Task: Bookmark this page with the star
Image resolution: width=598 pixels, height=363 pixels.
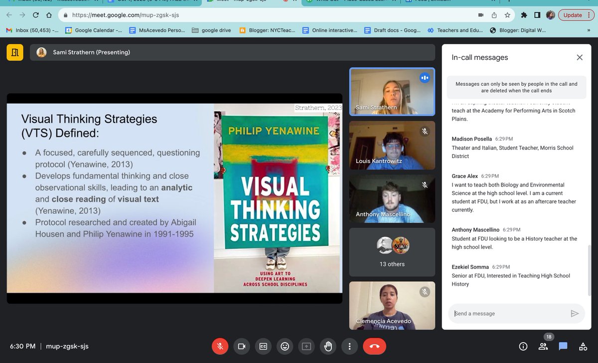Action: tap(507, 15)
